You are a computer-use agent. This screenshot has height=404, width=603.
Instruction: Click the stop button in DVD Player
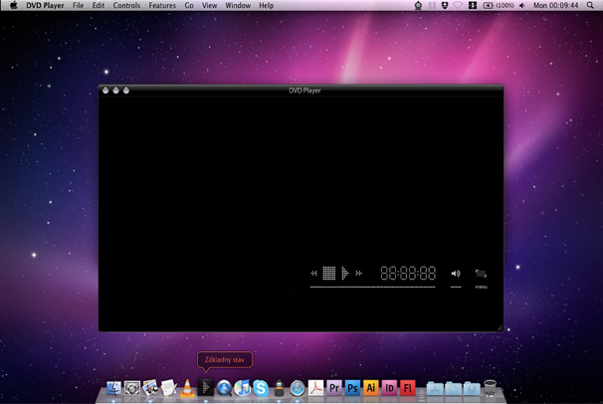328,274
